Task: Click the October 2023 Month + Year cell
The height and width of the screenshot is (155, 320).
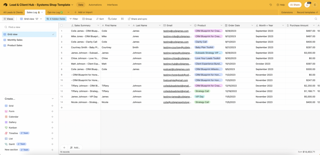Action: click(x=270, y=64)
